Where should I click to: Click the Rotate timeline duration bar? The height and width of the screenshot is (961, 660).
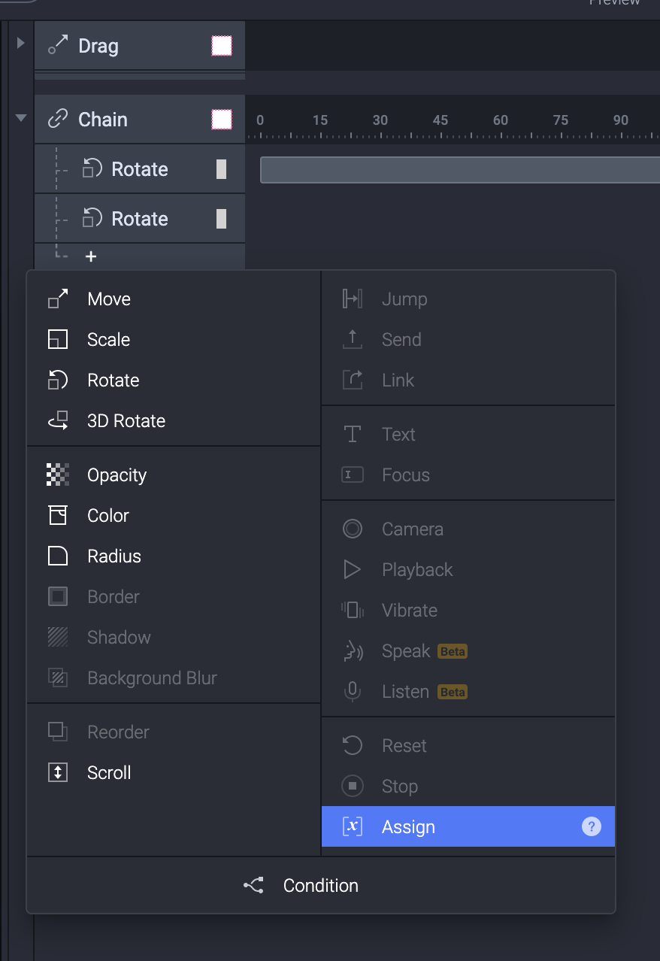coord(459,170)
